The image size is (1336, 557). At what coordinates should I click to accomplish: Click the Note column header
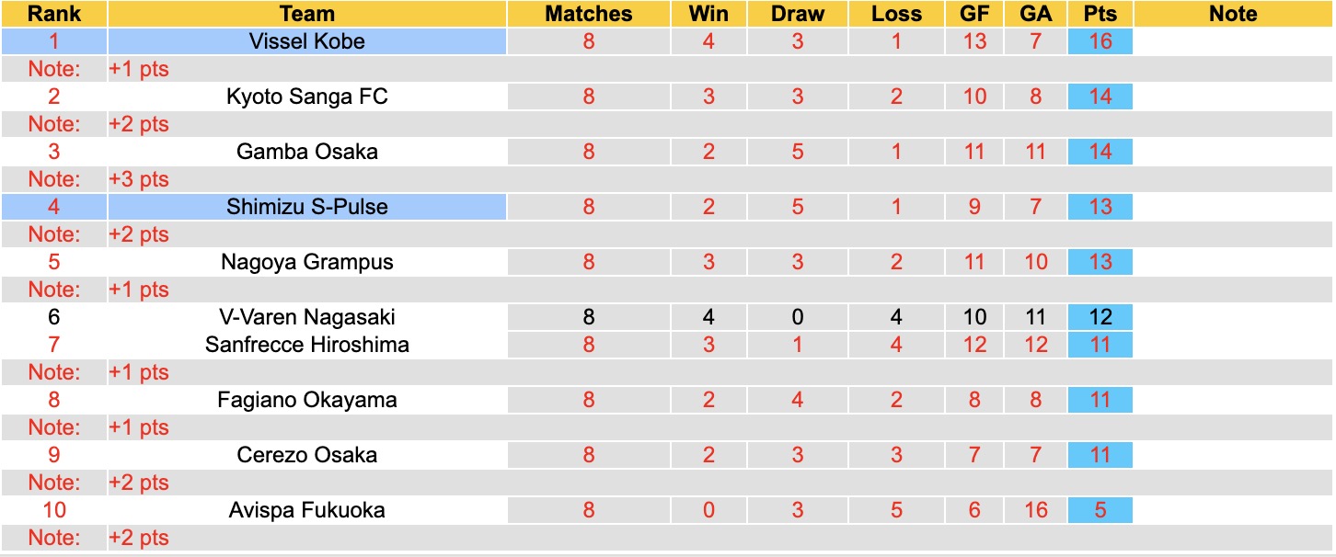click(1233, 14)
